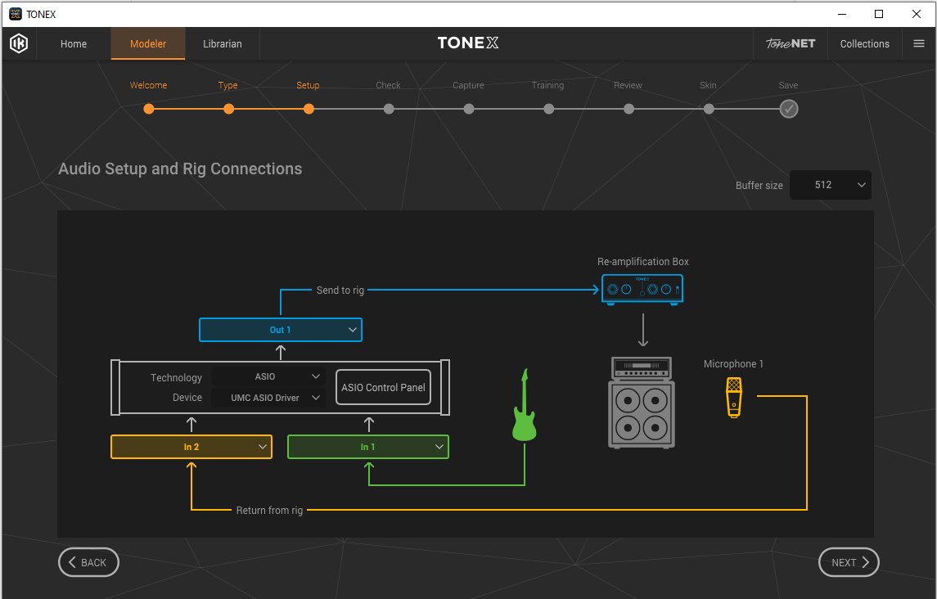Maximize the TONEX window
This screenshot has width=937, height=599.
[x=879, y=14]
